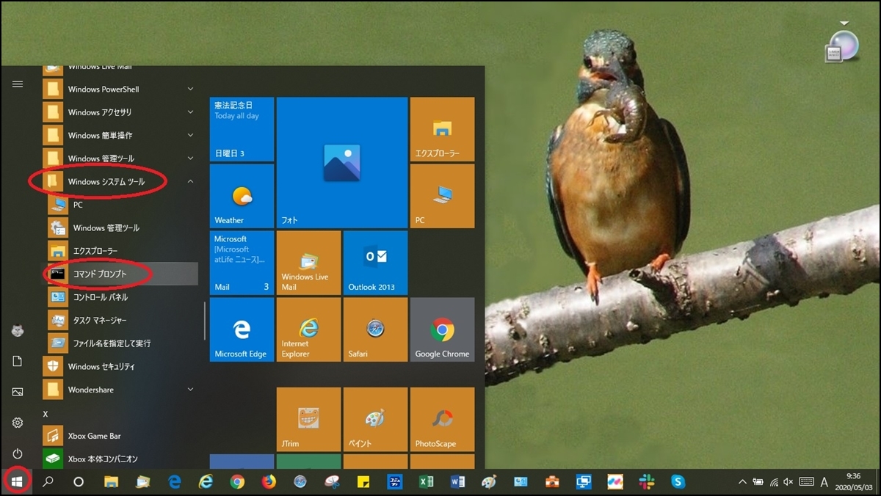881x496 pixels.
Task: Click the Skype icon in taskbar
Action: (x=678, y=482)
